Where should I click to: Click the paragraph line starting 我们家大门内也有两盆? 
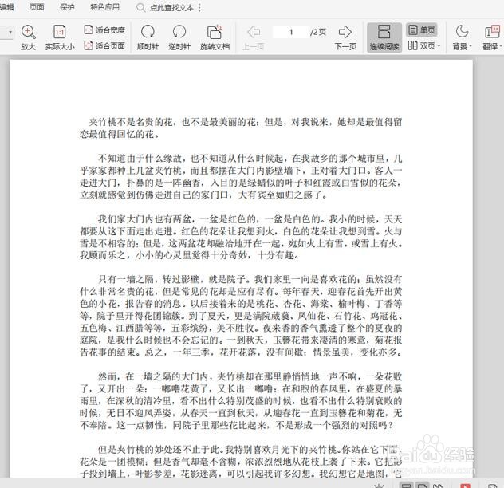(x=250, y=219)
